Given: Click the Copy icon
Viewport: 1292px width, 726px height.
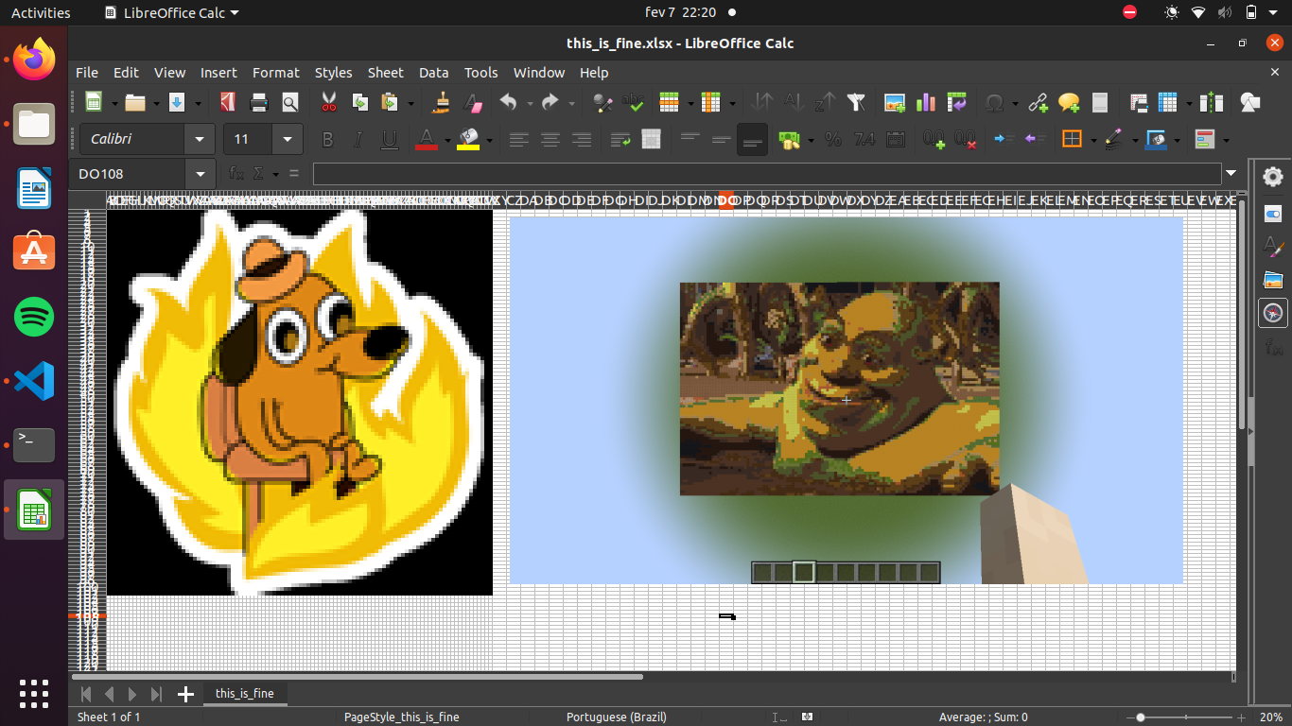Looking at the screenshot, I should (359, 102).
